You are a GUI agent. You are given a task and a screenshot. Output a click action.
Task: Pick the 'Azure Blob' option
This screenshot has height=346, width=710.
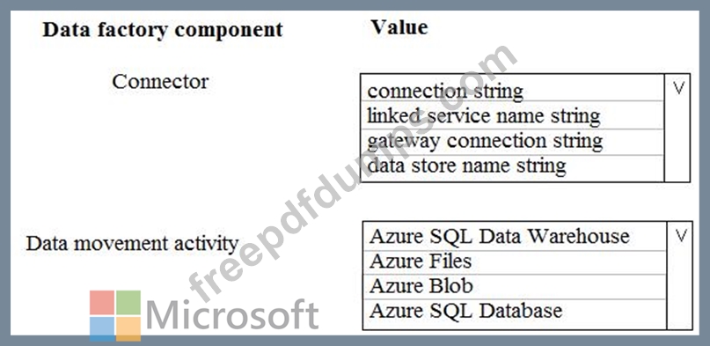pyautogui.click(x=515, y=287)
